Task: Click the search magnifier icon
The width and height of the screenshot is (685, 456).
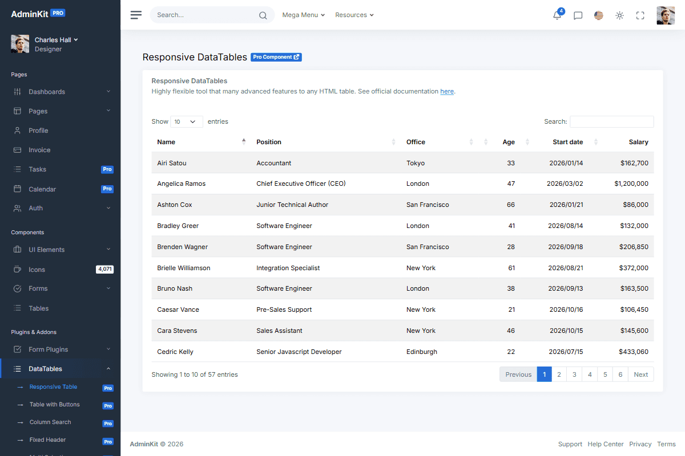Action: [263, 15]
